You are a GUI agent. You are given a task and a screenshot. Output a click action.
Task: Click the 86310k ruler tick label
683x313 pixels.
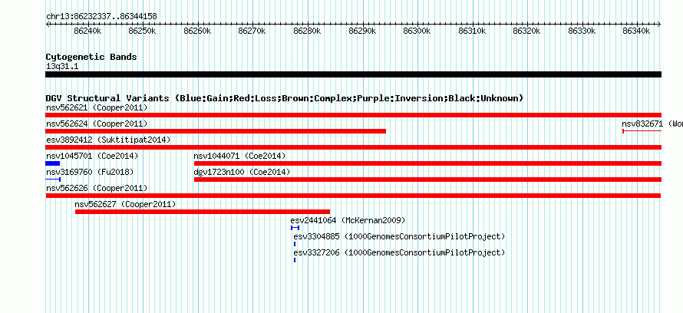tap(472, 31)
